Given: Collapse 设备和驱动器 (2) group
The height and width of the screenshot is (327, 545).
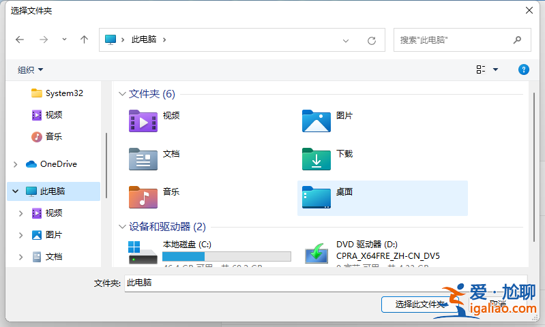Looking at the screenshot, I should (x=122, y=227).
